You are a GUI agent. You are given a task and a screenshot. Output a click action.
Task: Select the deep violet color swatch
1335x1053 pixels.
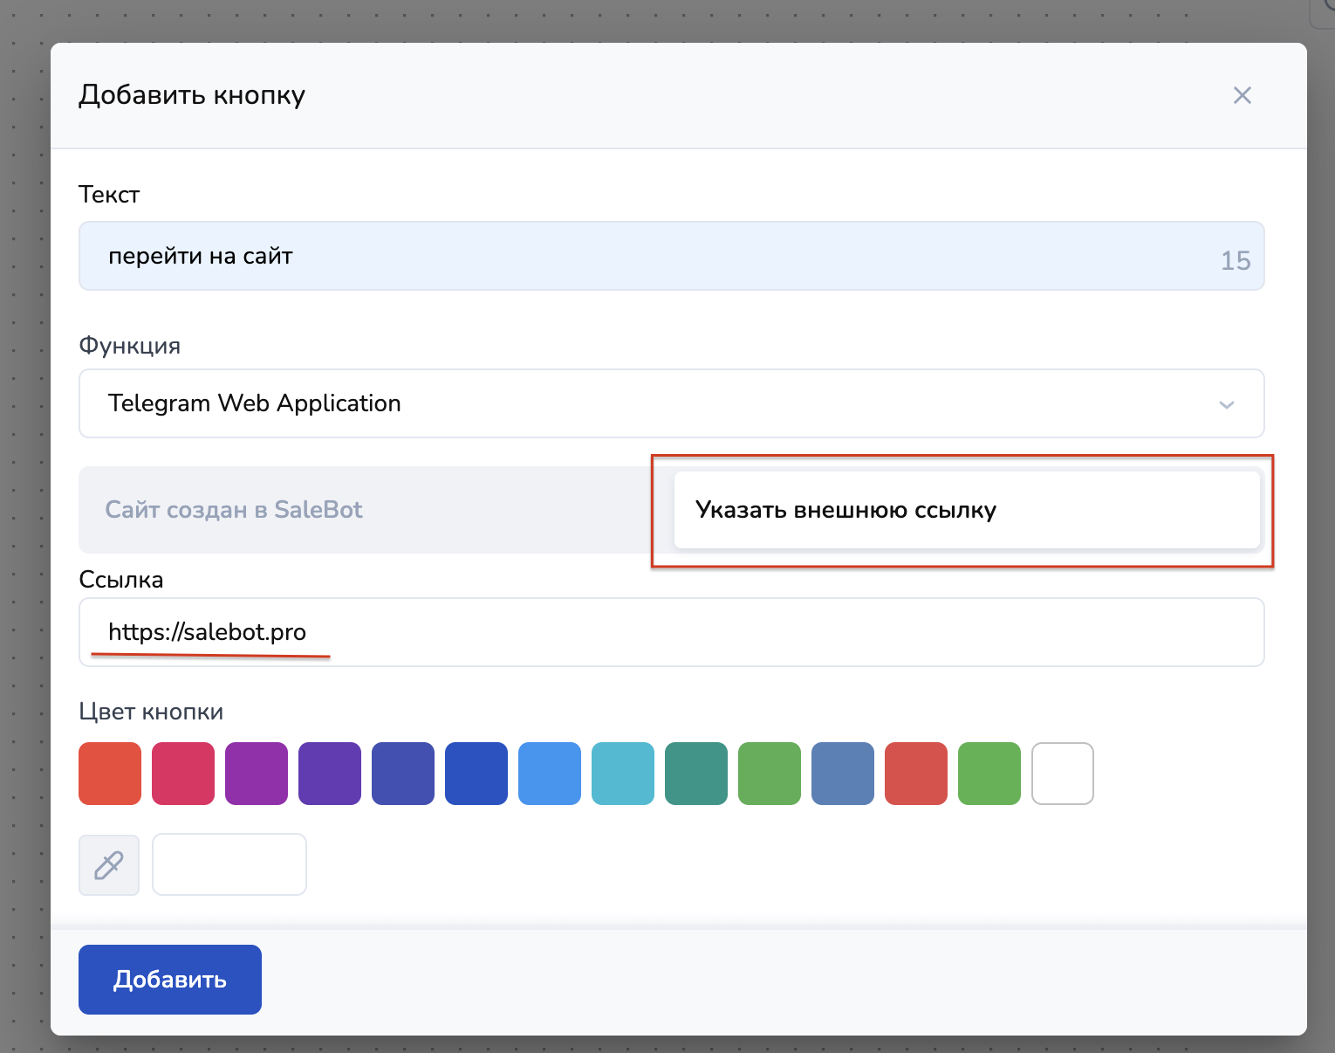330,774
